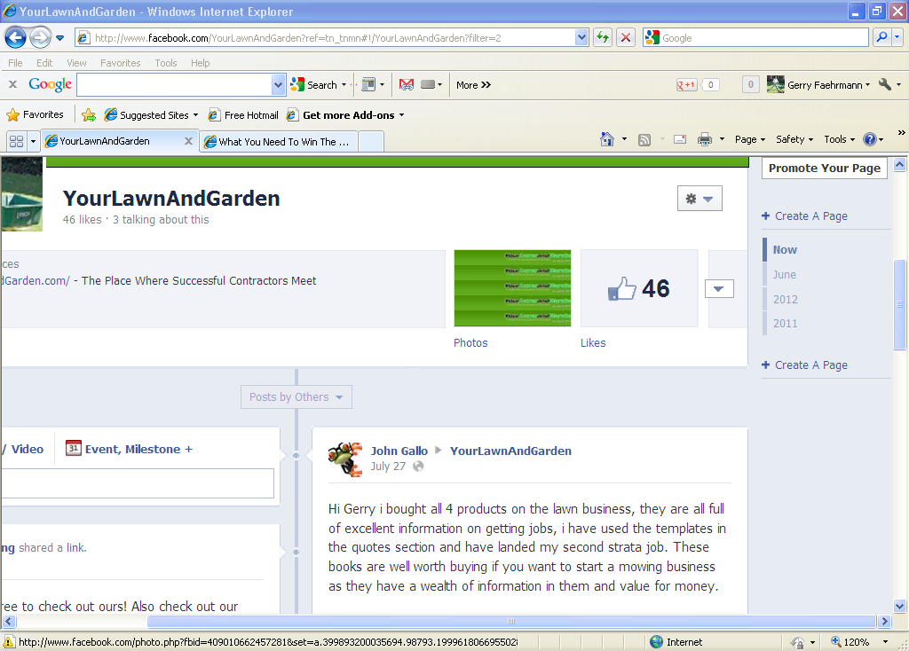Click the Photos label link

(x=470, y=343)
